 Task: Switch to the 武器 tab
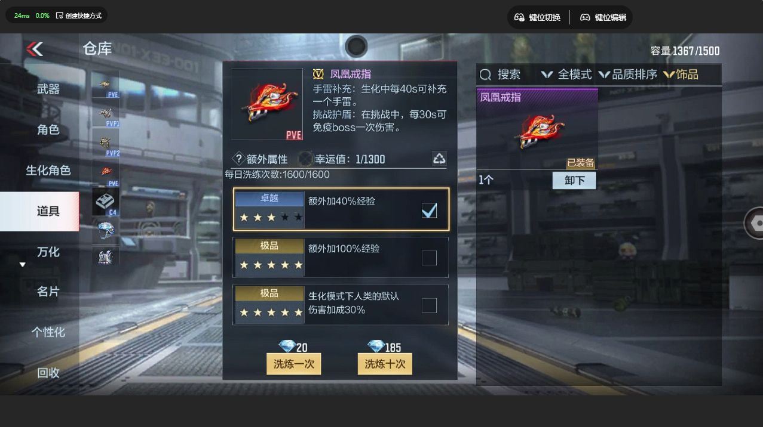click(48, 89)
